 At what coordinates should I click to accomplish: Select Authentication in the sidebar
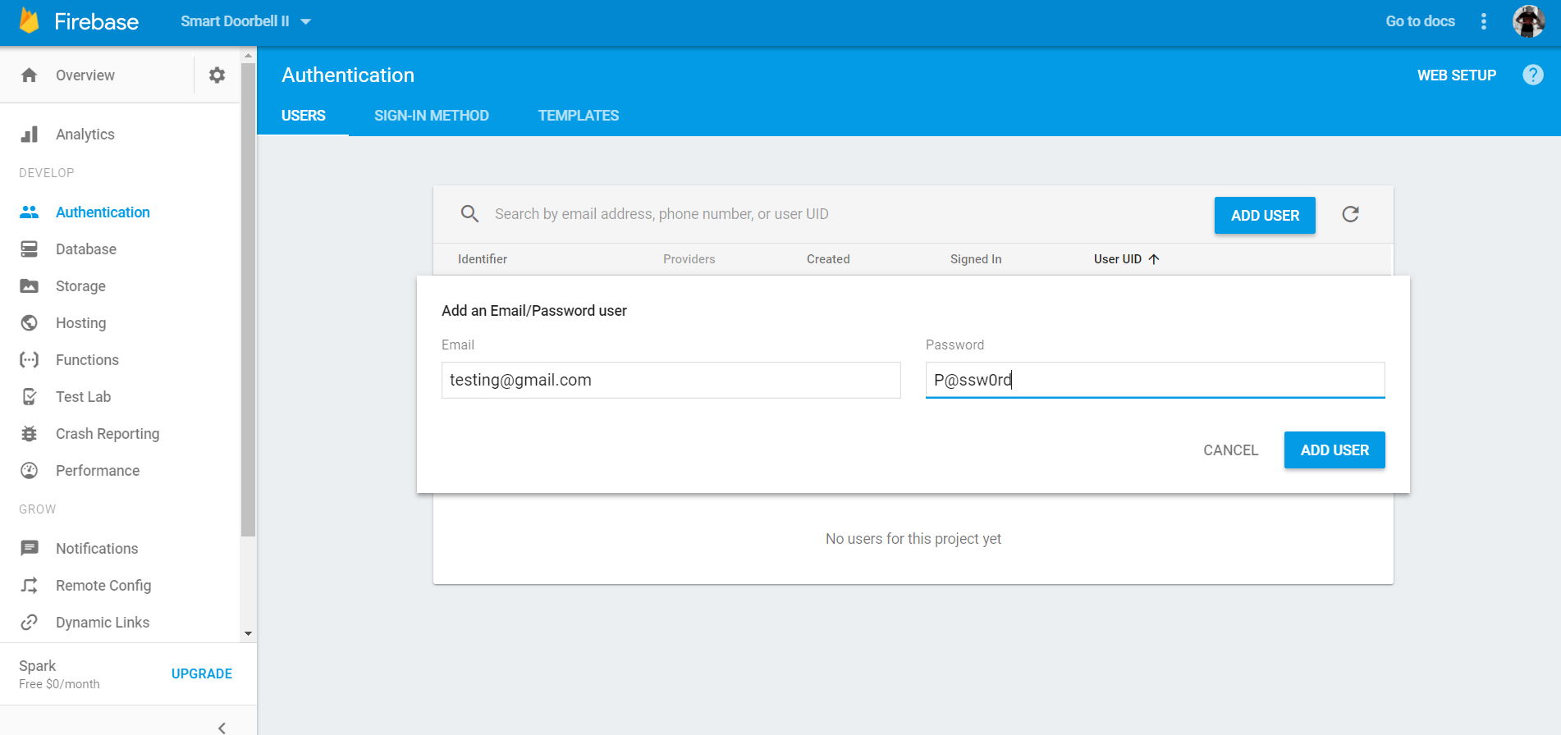pos(103,212)
